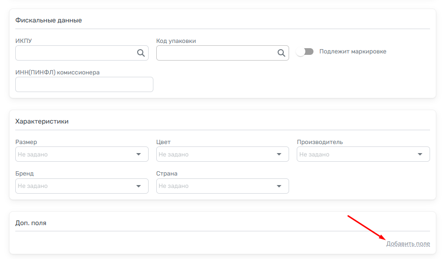
Task: Click the Добавить поле link
Action: coord(408,244)
